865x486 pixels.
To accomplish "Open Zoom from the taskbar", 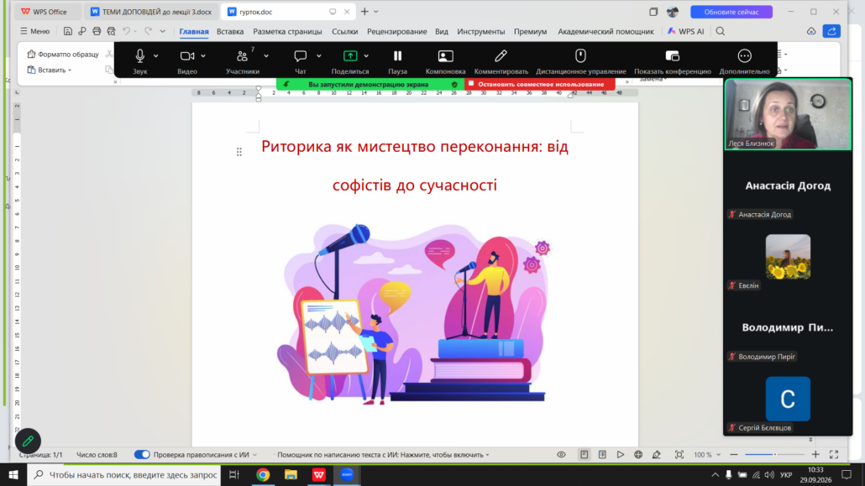I will (347, 474).
